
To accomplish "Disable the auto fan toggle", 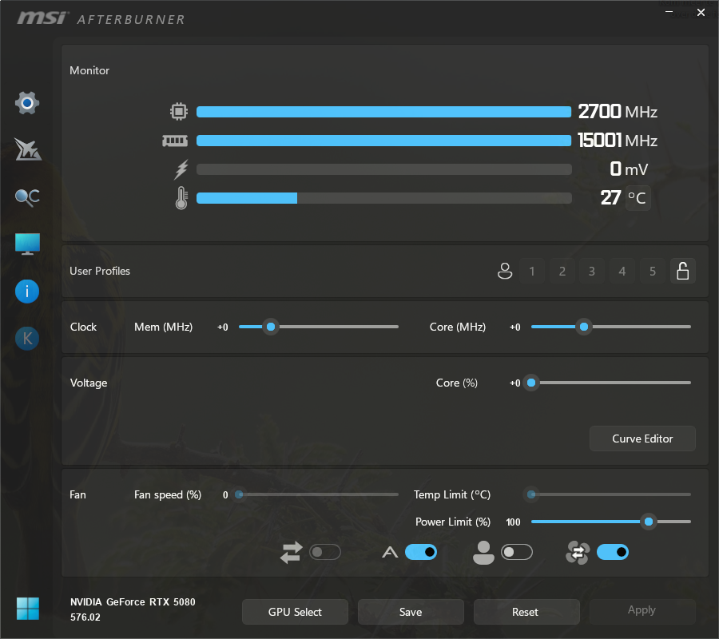I will 421,553.
